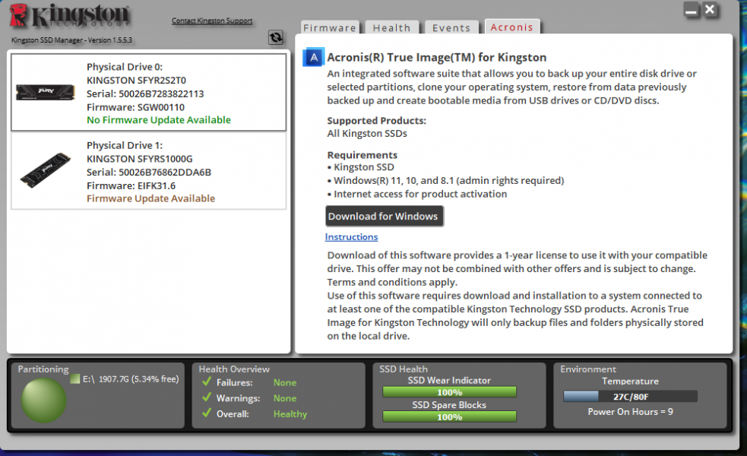747x456 pixels.
Task: Click the serial 50026B76862DDA6B text
Action: coord(149,172)
